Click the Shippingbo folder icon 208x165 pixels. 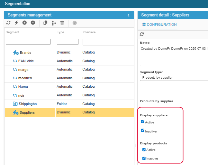(x=15, y=104)
